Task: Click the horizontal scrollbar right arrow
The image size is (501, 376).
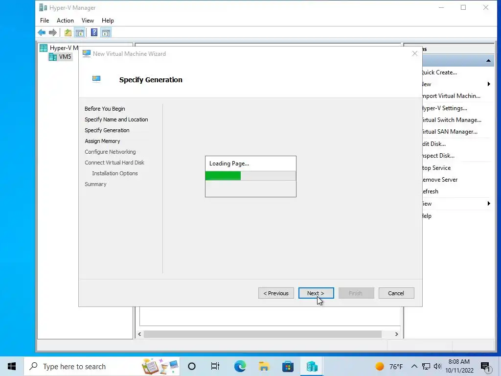Action: tap(396, 334)
